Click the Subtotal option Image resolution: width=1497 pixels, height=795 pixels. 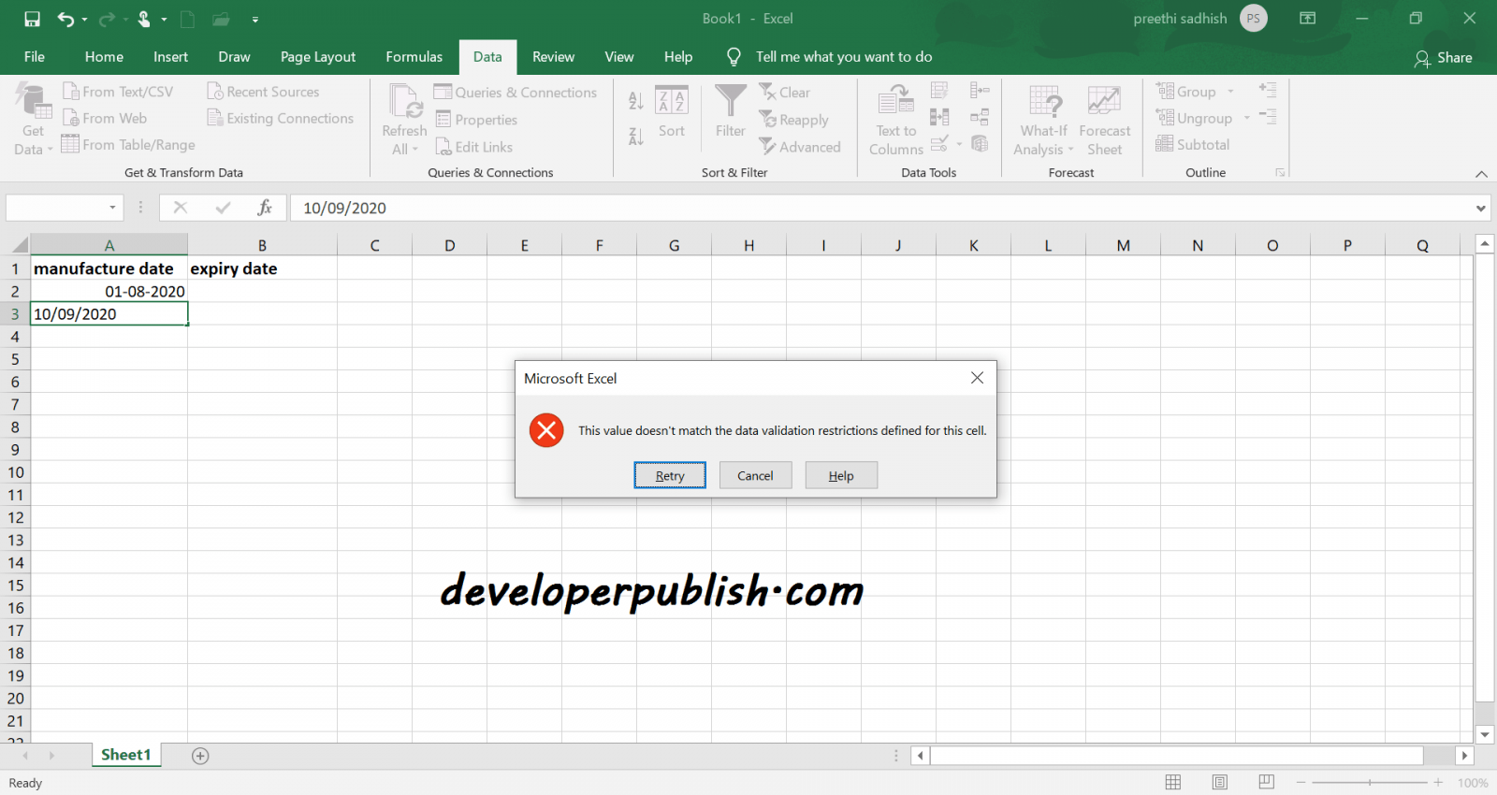point(1193,144)
